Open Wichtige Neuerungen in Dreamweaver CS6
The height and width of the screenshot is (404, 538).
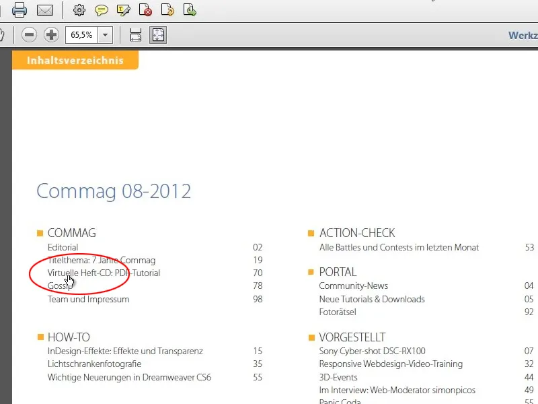pyautogui.click(x=129, y=377)
